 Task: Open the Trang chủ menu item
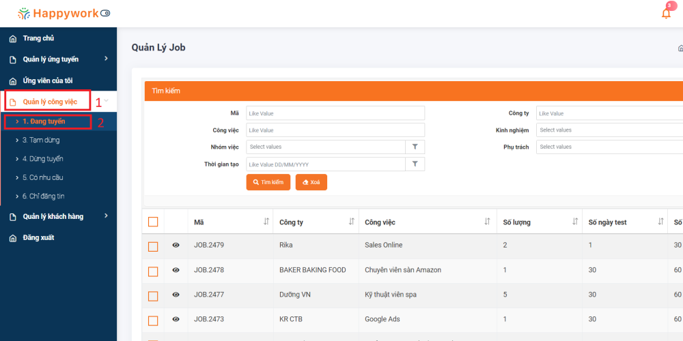tap(38, 38)
